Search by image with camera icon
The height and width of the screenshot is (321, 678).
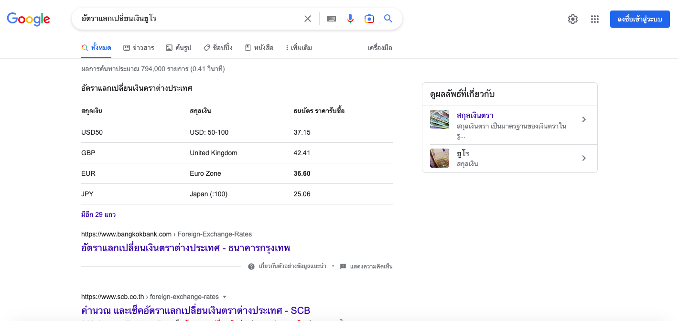(x=369, y=19)
